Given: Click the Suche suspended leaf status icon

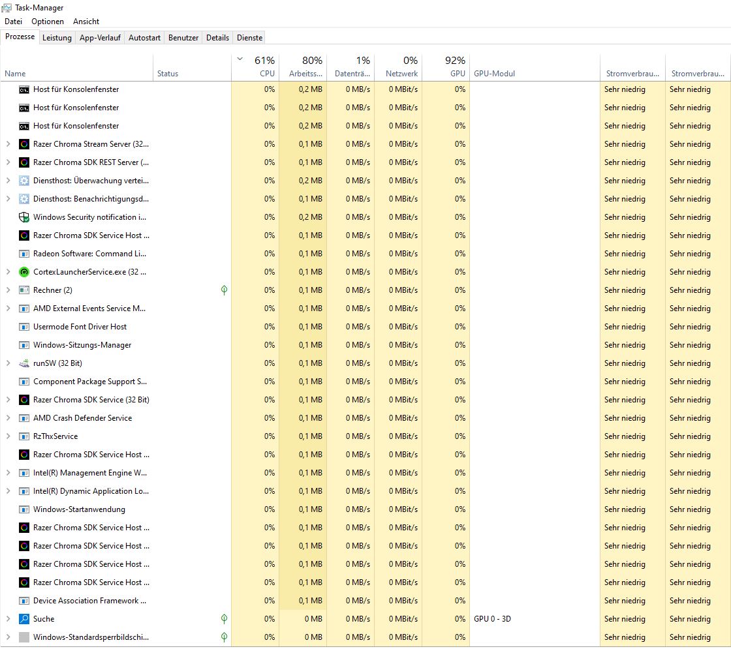Looking at the screenshot, I should (225, 619).
